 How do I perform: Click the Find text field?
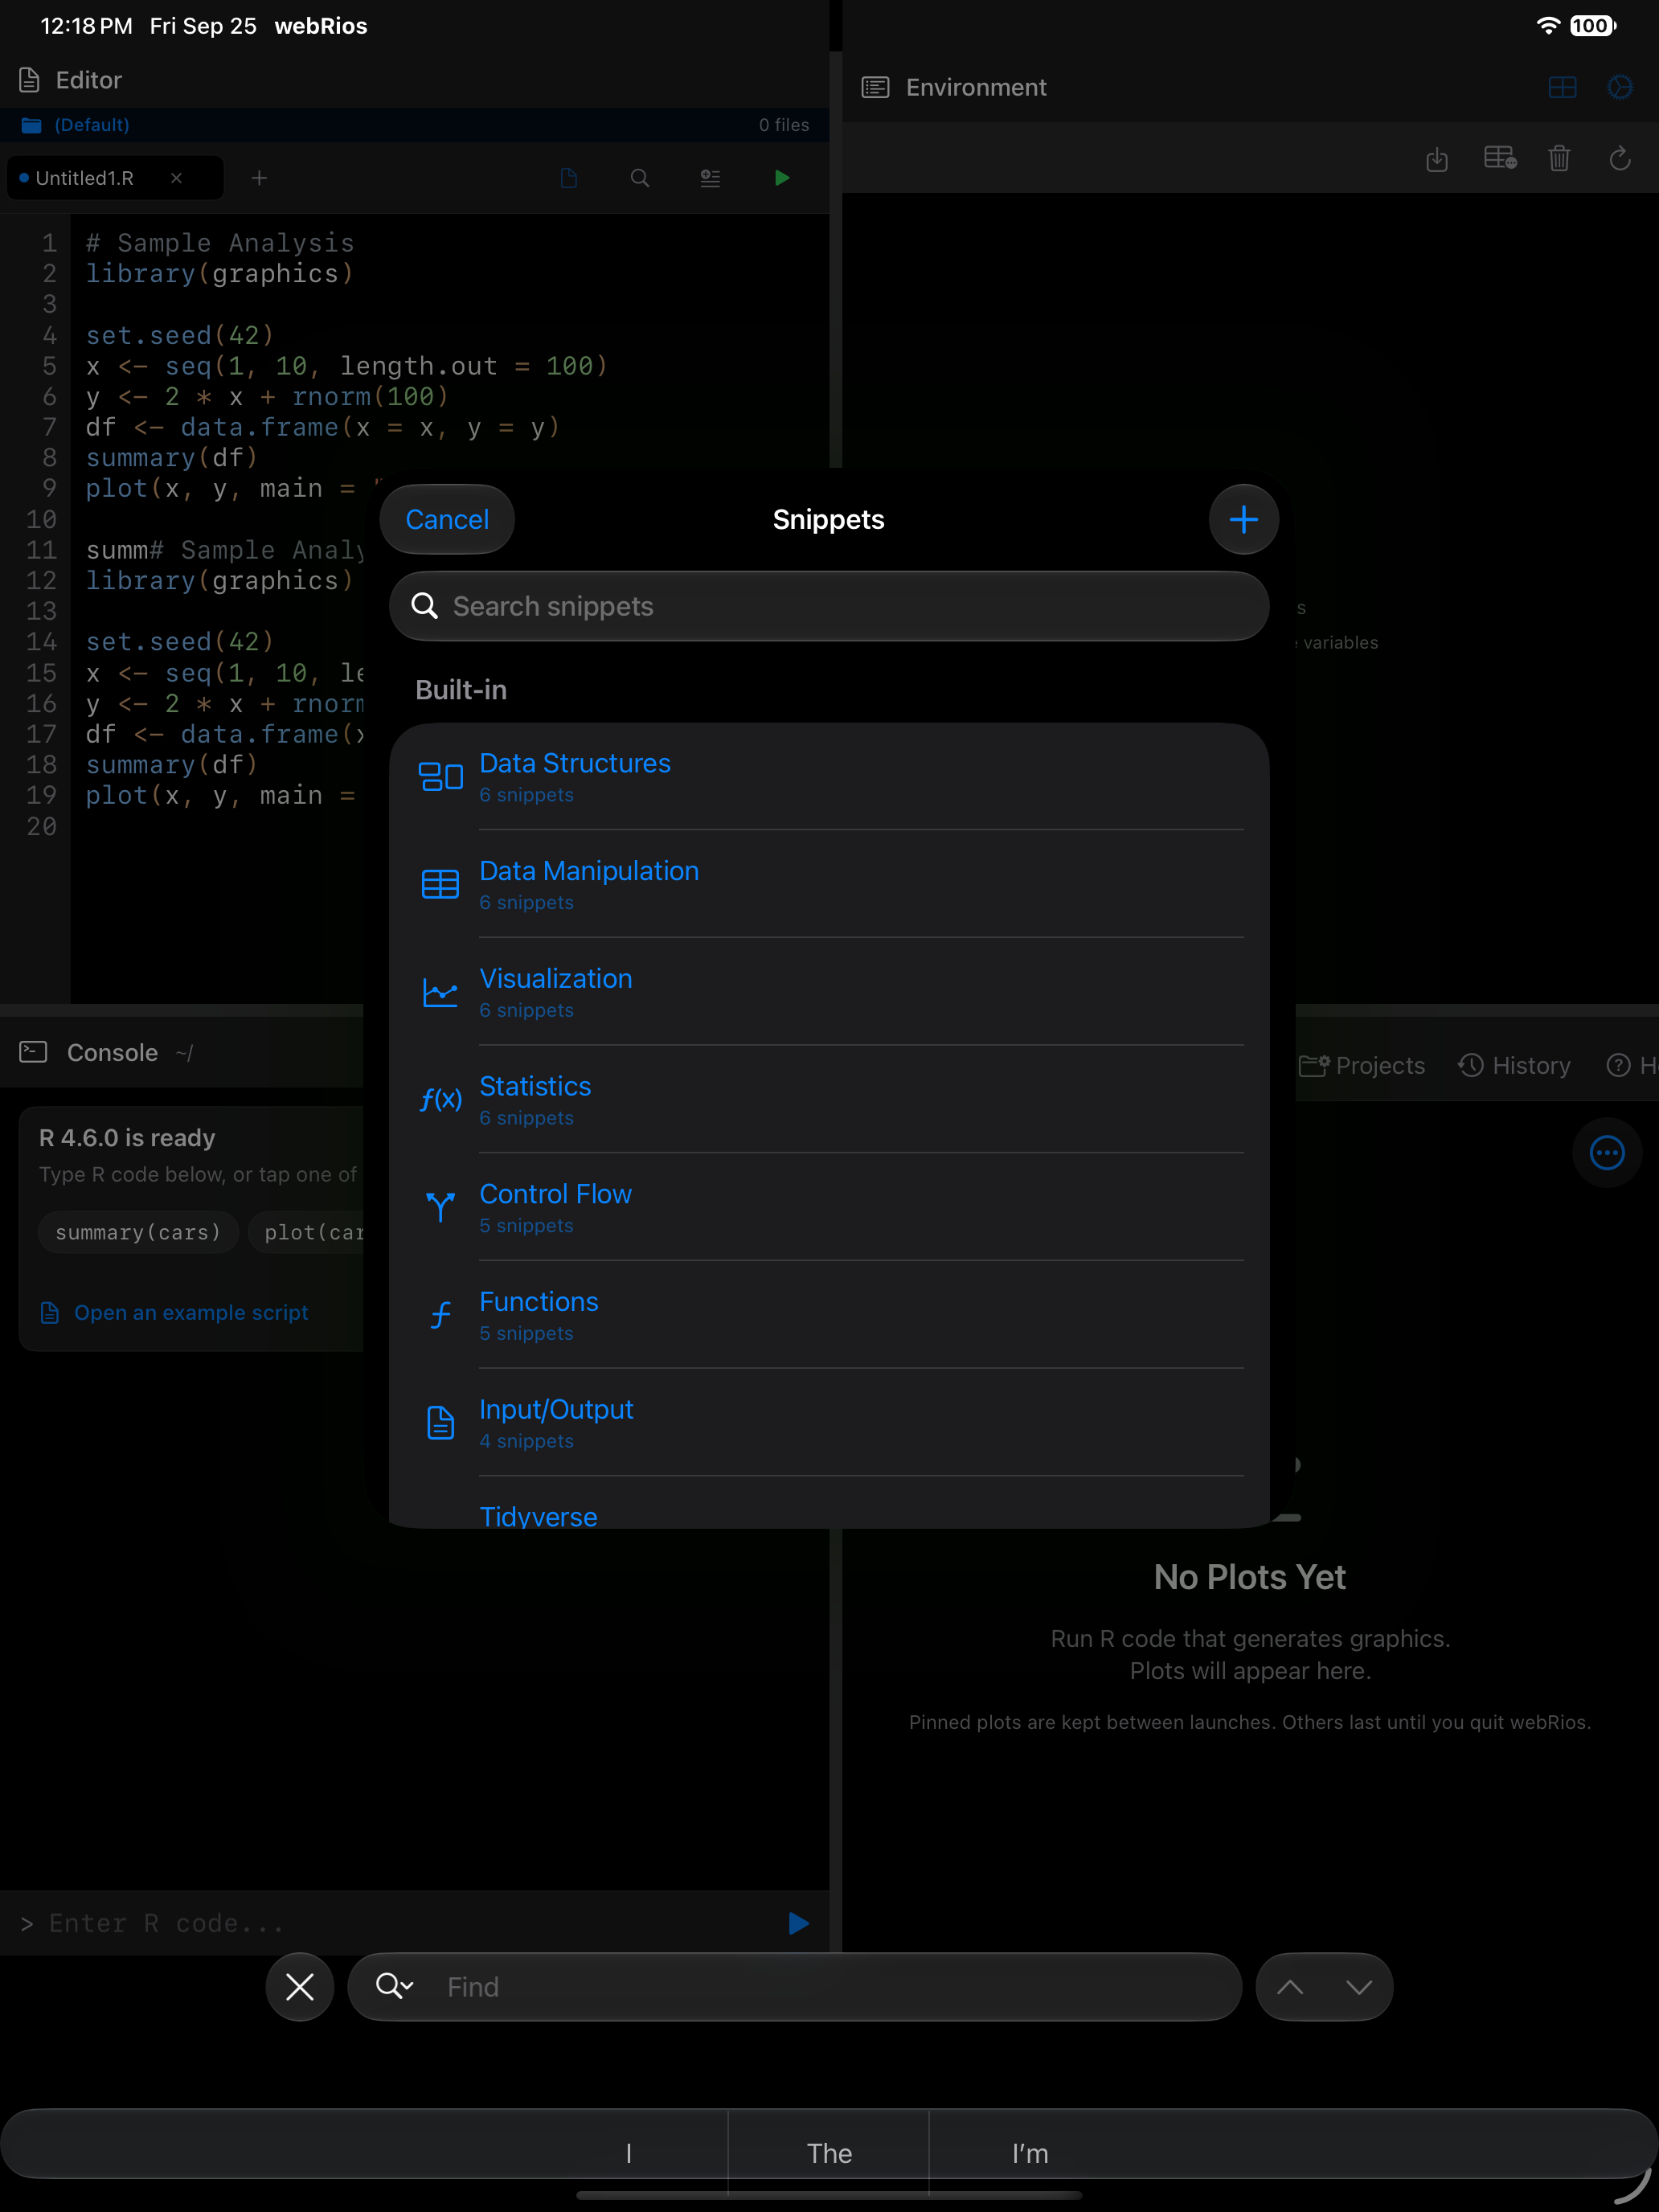(794, 1986)
